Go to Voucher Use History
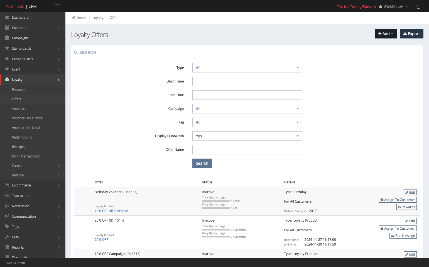Image resolution: width=429 pixels, height=267 pixels. 27,118
